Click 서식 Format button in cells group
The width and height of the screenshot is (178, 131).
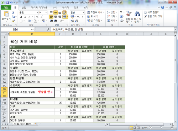(112, 21)
